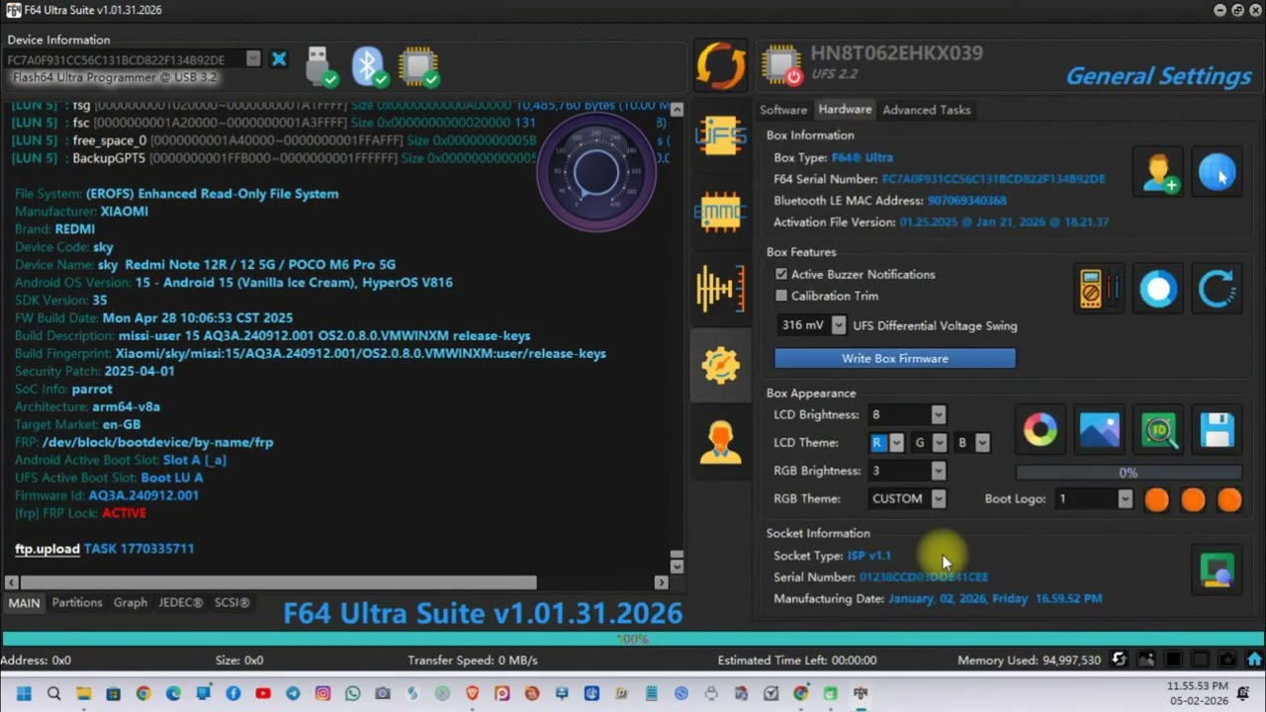This screenshot has height=712, width=1266.
Task: Click the third orange circle button
Action: click(x=1229, y=499)
